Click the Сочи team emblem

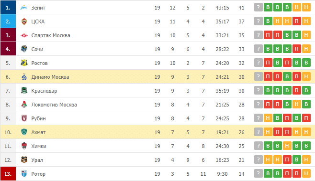click(24, 49)
